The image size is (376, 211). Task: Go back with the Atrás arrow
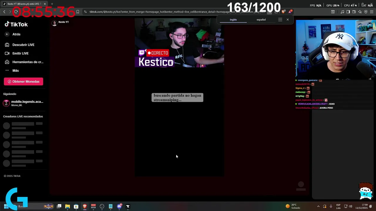tap(7, 34)
